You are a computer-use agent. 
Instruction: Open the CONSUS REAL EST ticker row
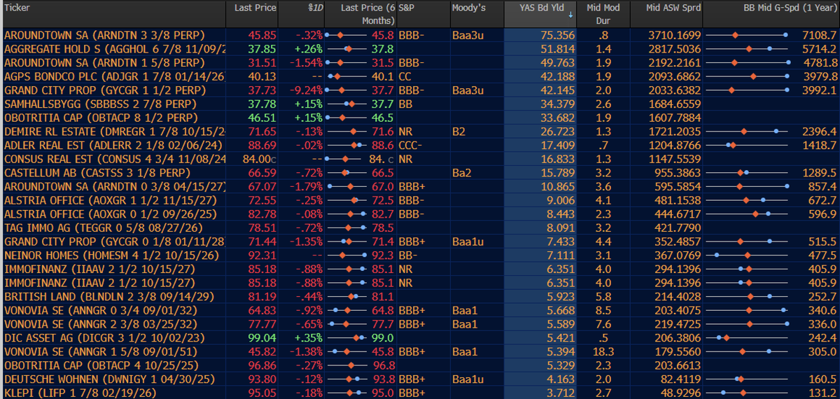click(x=113, y=159)
